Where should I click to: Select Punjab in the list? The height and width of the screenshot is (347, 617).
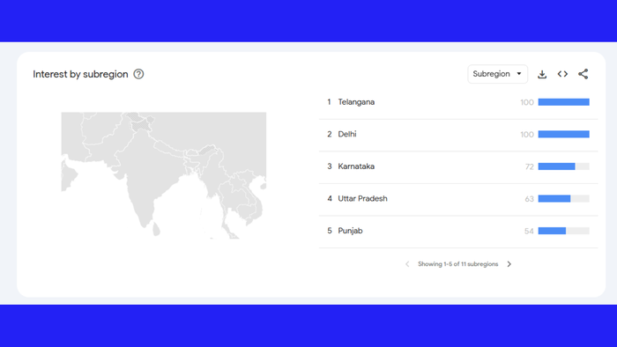pyautogui.click(x=350, y=231)
